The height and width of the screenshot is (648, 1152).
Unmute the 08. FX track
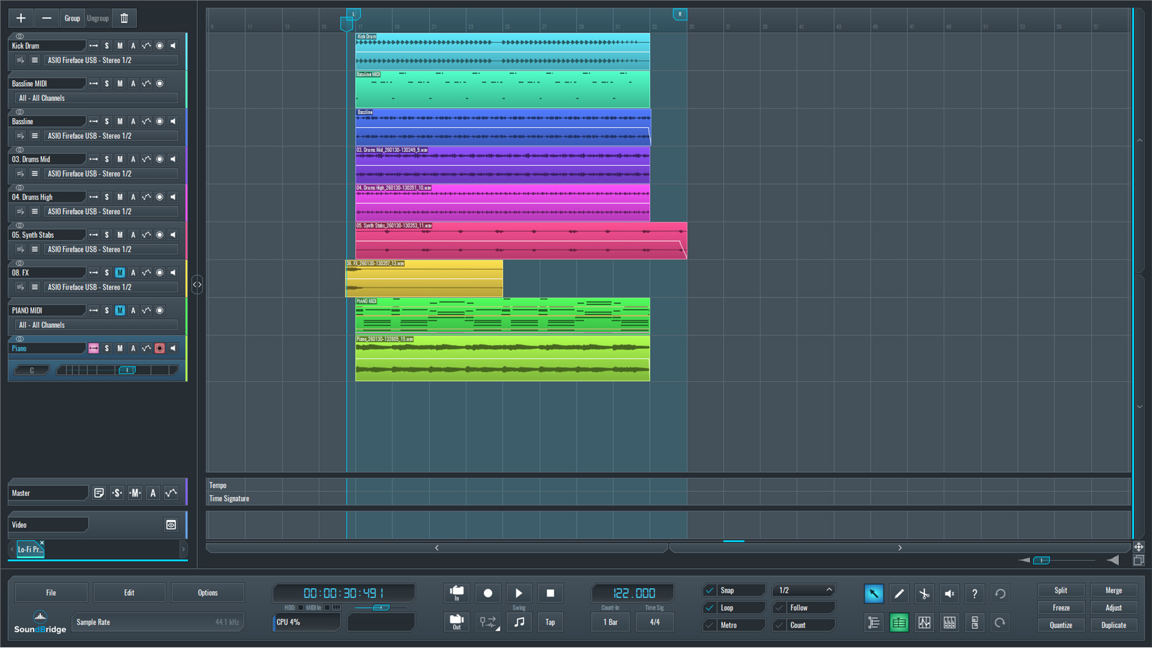pos(120,273)
